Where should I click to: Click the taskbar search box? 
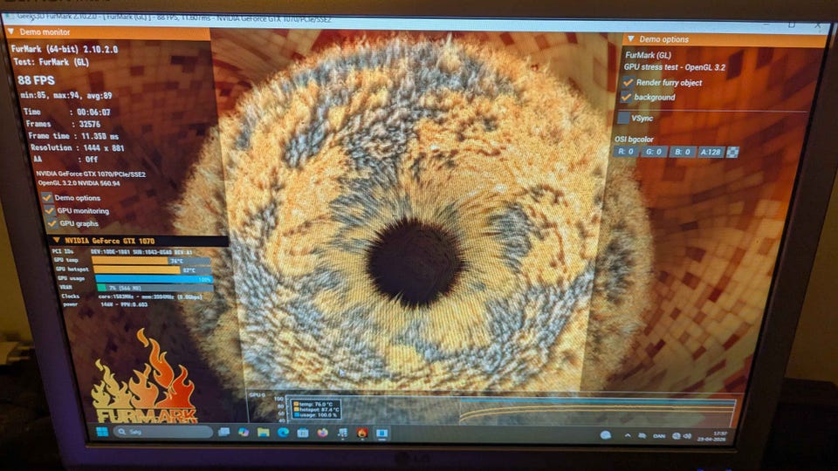coord(163,432)
